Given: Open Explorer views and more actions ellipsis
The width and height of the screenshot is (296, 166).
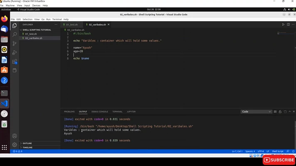Looking at the screenshot, I should tap(56, 24).
